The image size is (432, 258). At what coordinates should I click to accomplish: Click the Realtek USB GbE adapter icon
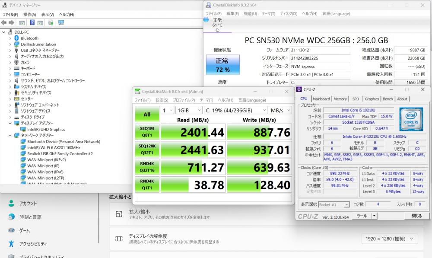tap(23, 153)
